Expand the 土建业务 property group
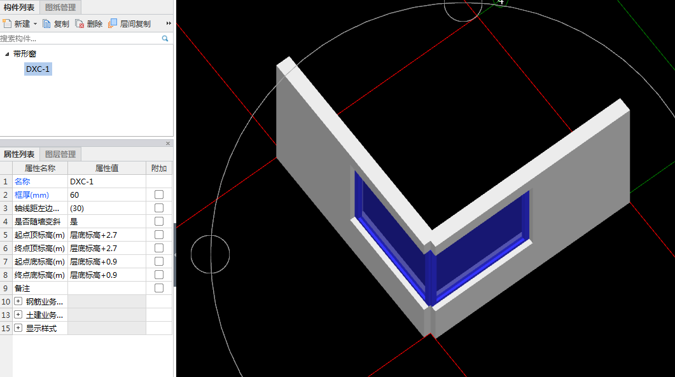The width and height of the screenshot is (675, 377). pos(18,315)
